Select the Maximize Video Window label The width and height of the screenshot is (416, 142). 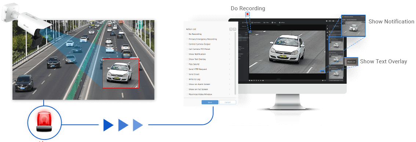click(200, 94)
